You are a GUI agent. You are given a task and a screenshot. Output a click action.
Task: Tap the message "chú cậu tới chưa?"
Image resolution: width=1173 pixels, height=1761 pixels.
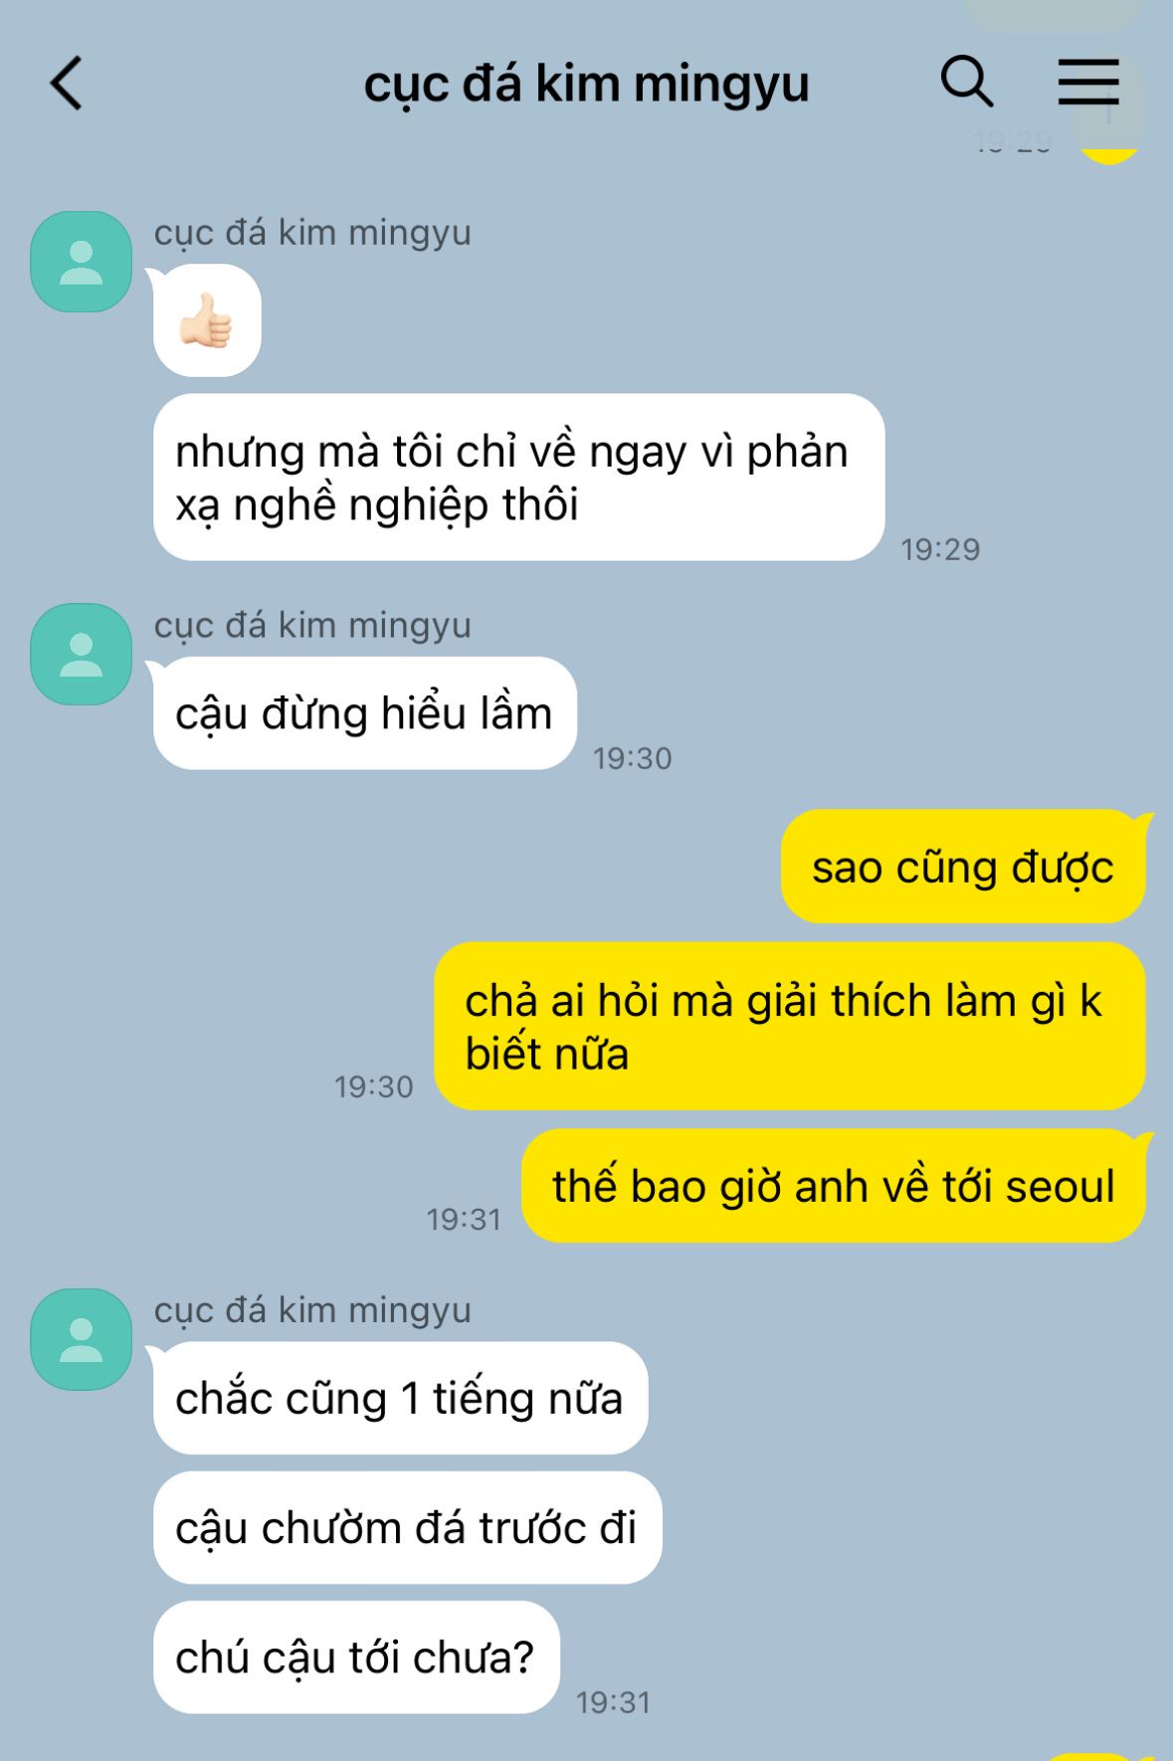pos(356,1657)
